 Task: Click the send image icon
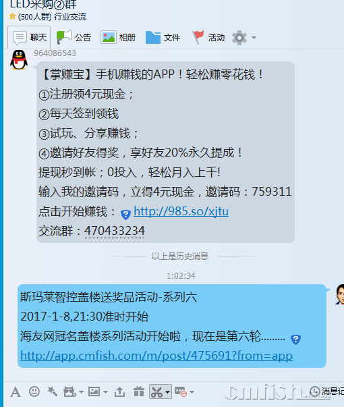coord(94,391)
